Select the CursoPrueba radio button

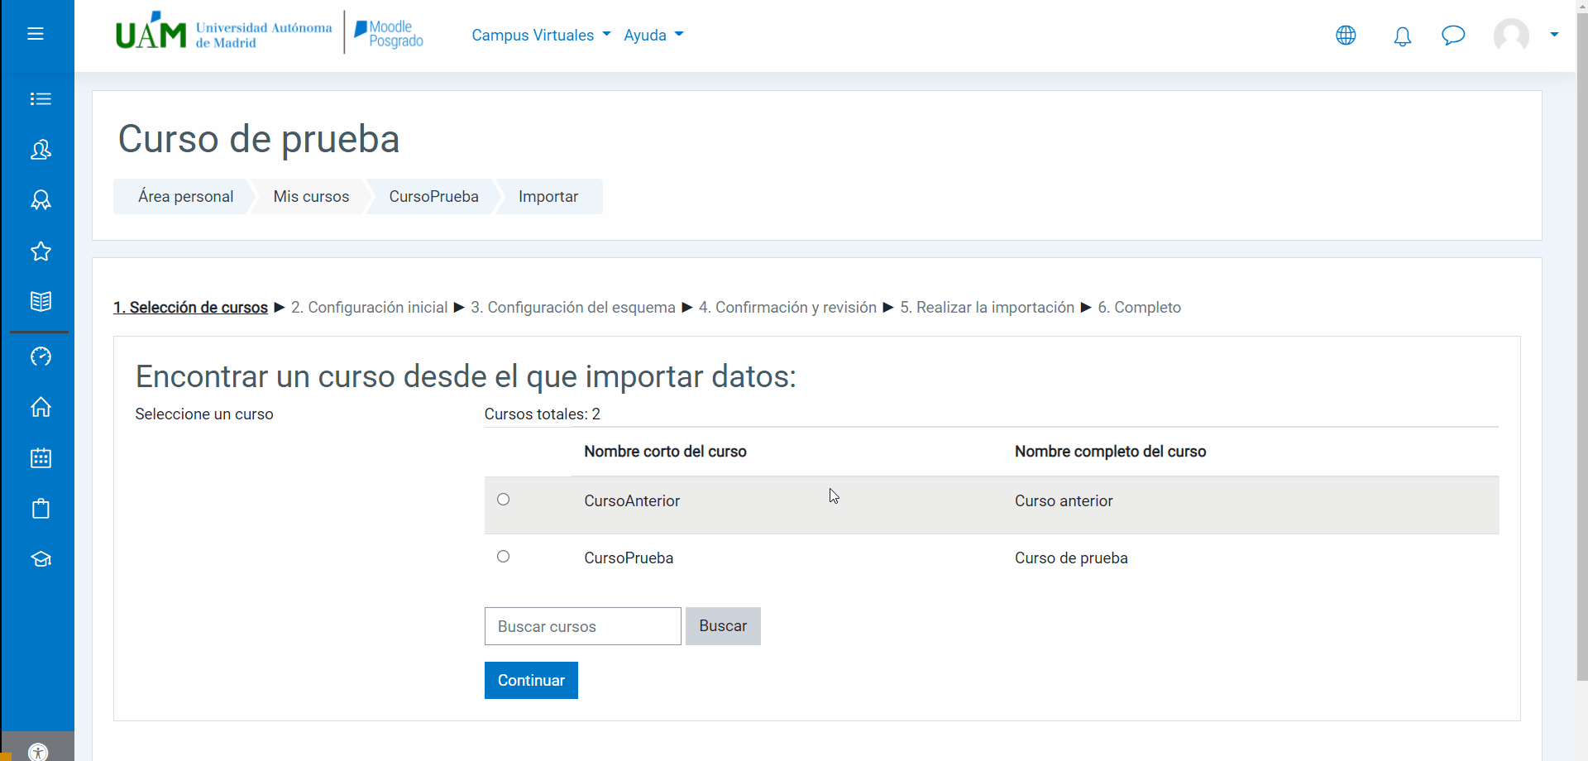(503, 557)
